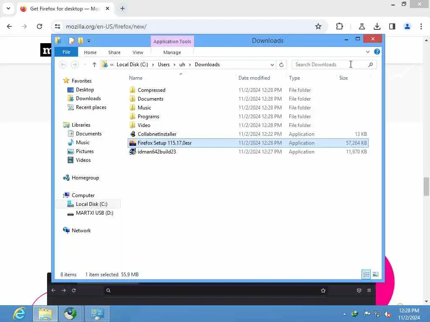The height and width of the screenshot is (322, 430).
Task: Click the Explorer Back arrow button
Action: [x=63, y=65]
